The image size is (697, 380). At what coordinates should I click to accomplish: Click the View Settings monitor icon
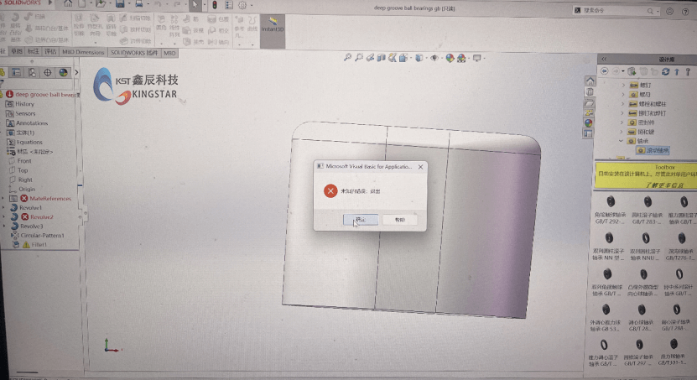[476, 58]
